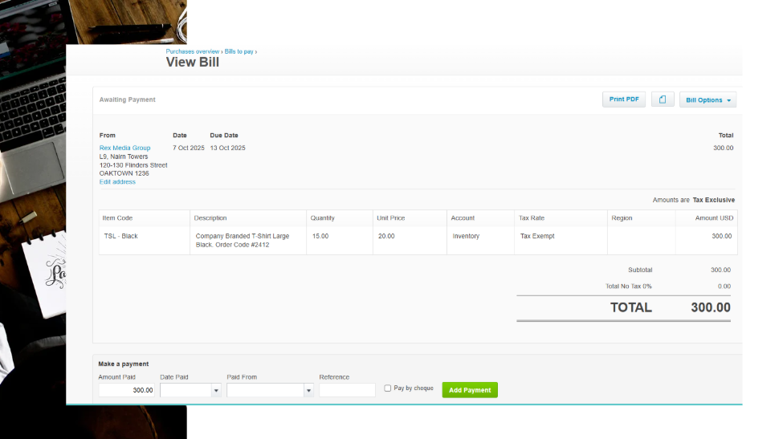Click the Quantity value 15.00 cell
Screen dimensions: 783x439
(320, 236)
